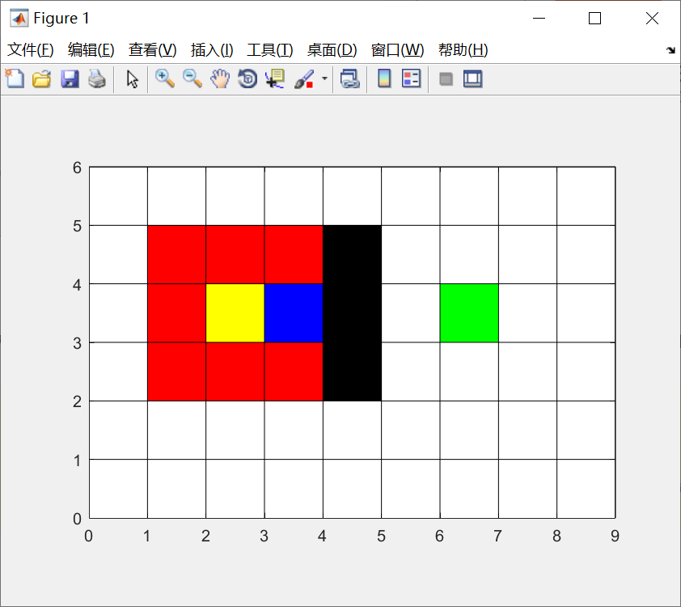Open a file with the folder icon

pyautogui.click(x=42, y=79)
